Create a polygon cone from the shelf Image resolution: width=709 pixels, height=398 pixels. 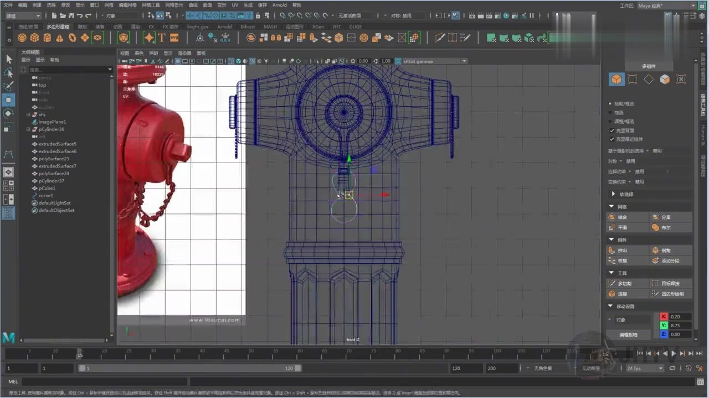60,38
